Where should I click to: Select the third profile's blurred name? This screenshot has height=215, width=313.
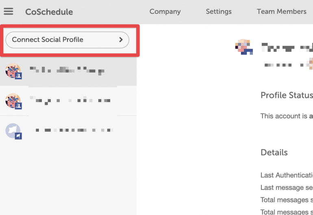point(74,130)
